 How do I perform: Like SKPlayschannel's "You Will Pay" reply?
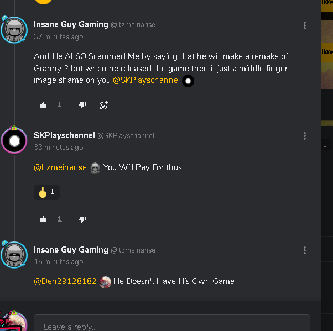(43, 219)
